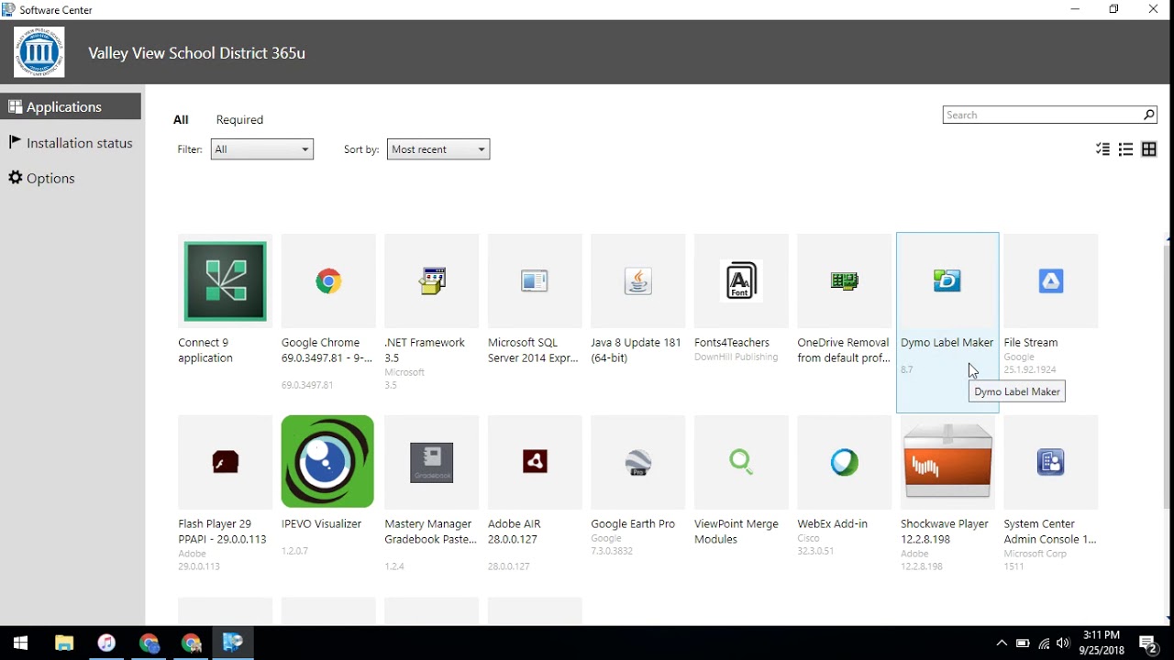1174x660 pixels.
Task: Open the ViewPoint Merge Modules icon
Action: click(x=741, y=462)
